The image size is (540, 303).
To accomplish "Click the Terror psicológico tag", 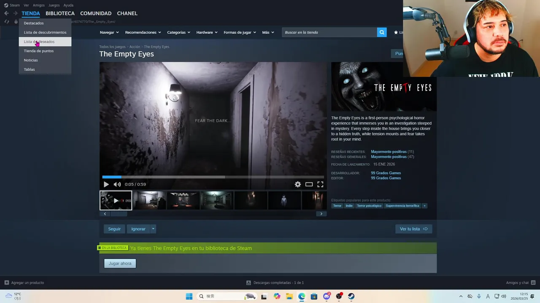I will (x=369, y=206).
